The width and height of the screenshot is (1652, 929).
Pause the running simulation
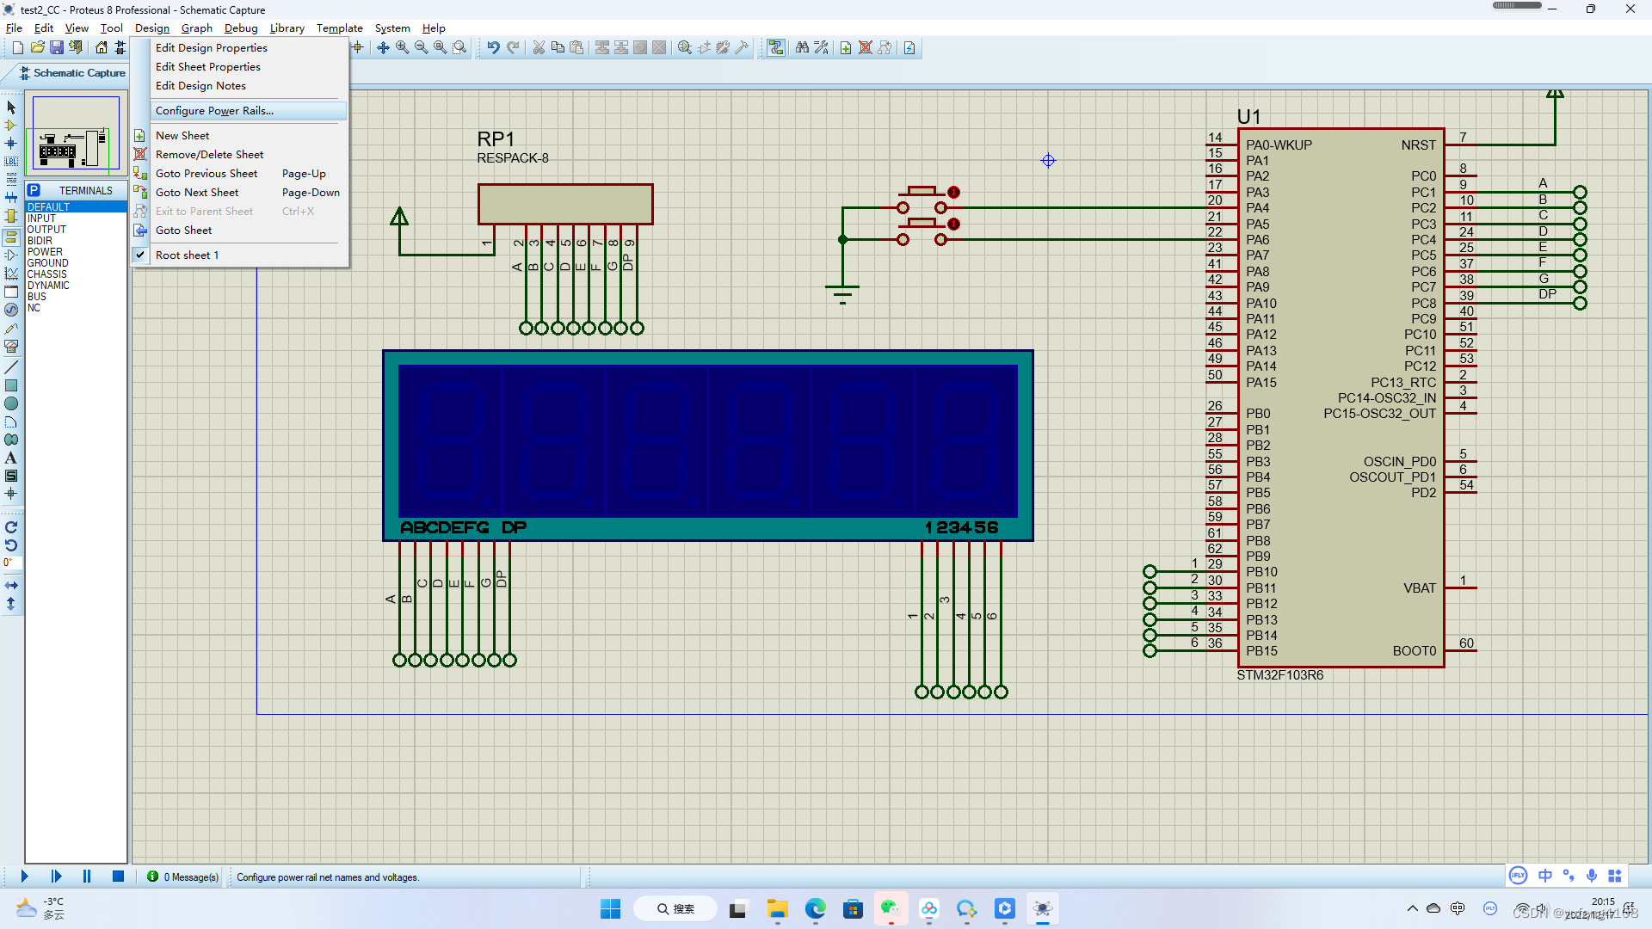[86, 876]
